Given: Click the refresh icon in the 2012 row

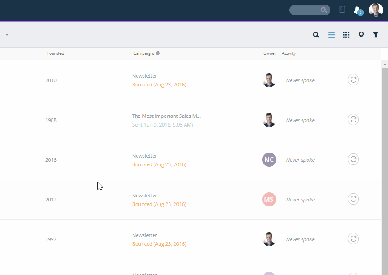Looking at the screenshot, I should click(353, 199).
